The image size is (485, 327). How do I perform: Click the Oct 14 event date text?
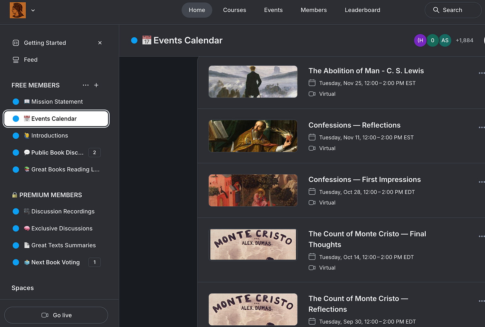point(366,257)
